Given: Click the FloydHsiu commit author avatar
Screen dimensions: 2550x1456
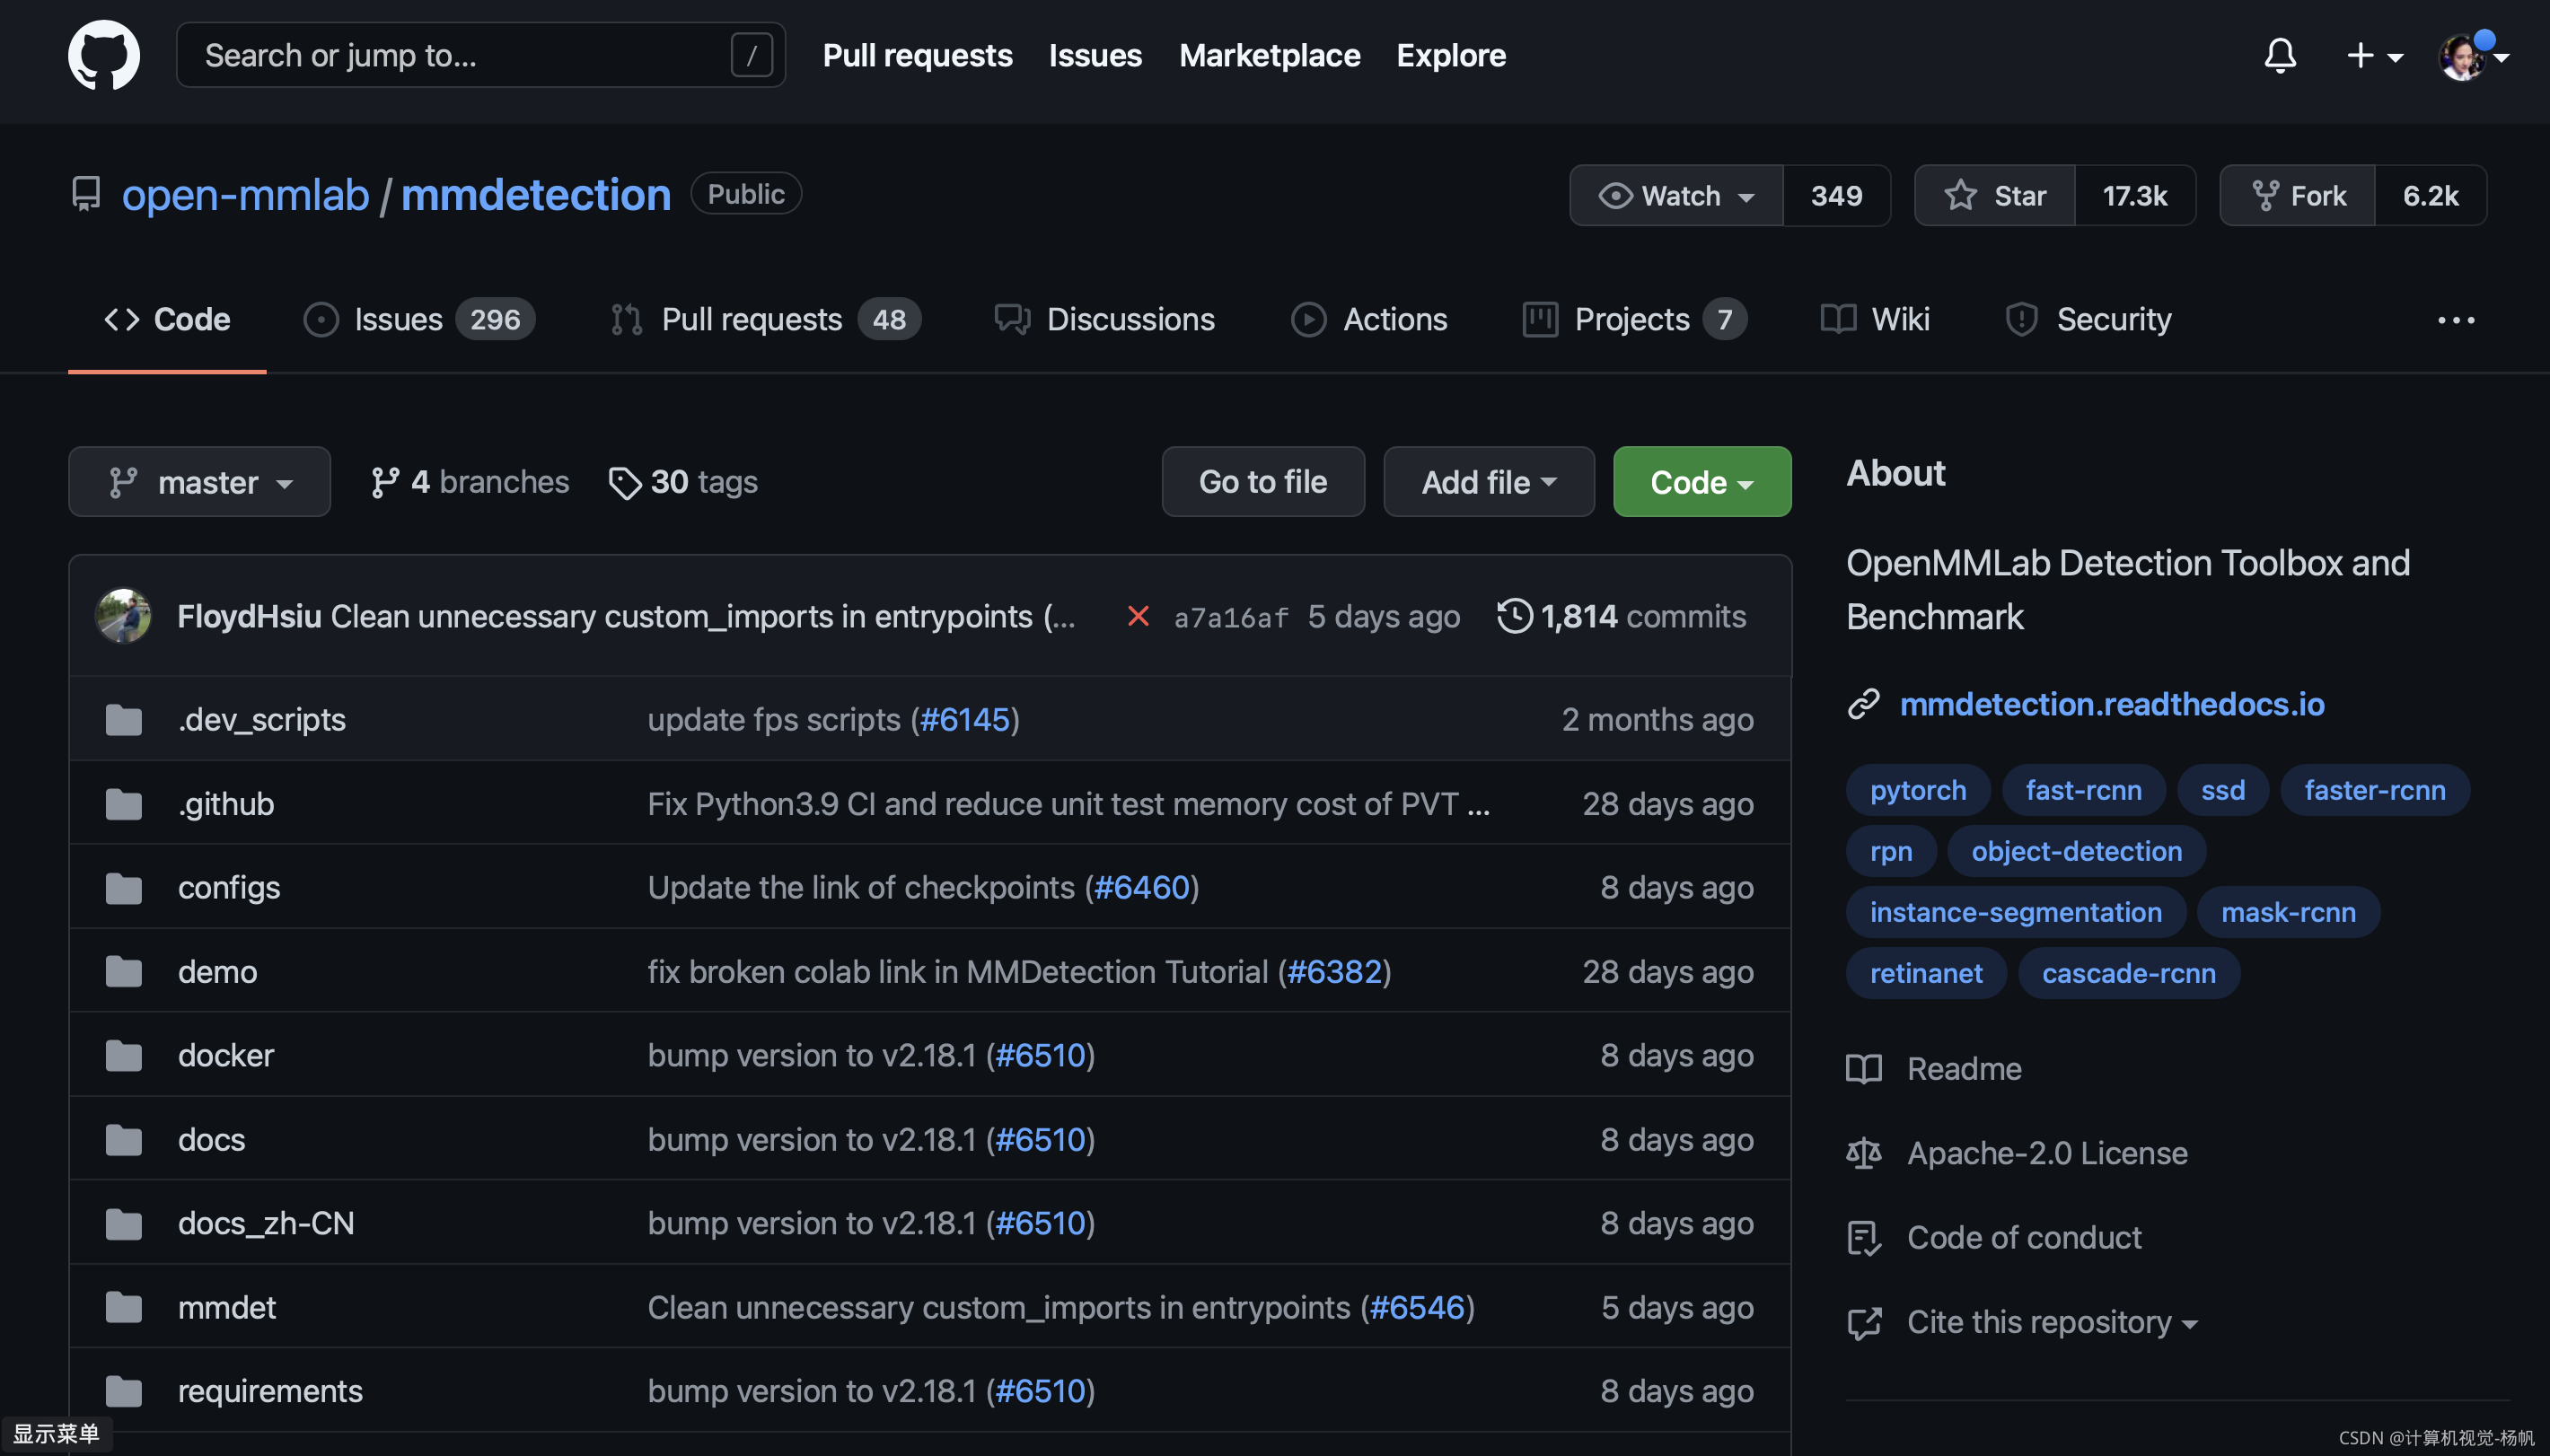Looking at the screenshot, I should [123, 616].
